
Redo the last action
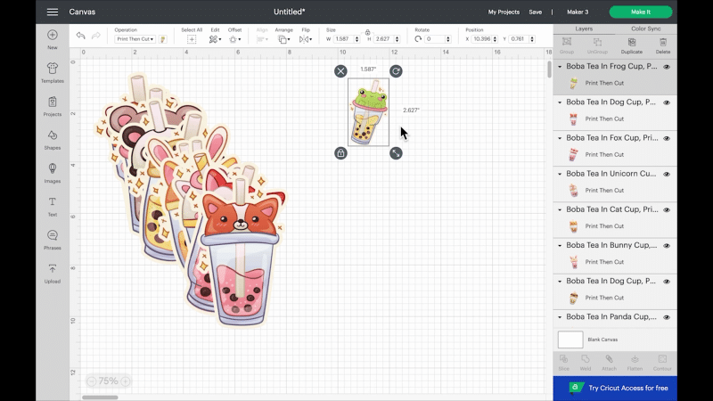pyautogui.click(x=96, y=36)
